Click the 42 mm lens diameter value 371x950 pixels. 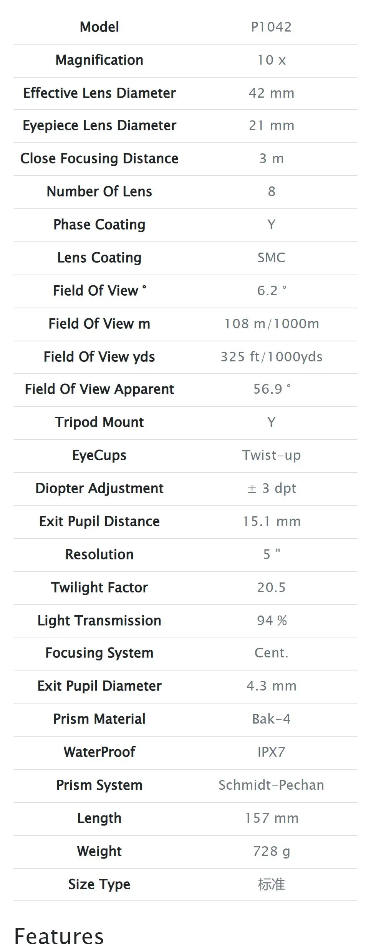coord(271,93)
